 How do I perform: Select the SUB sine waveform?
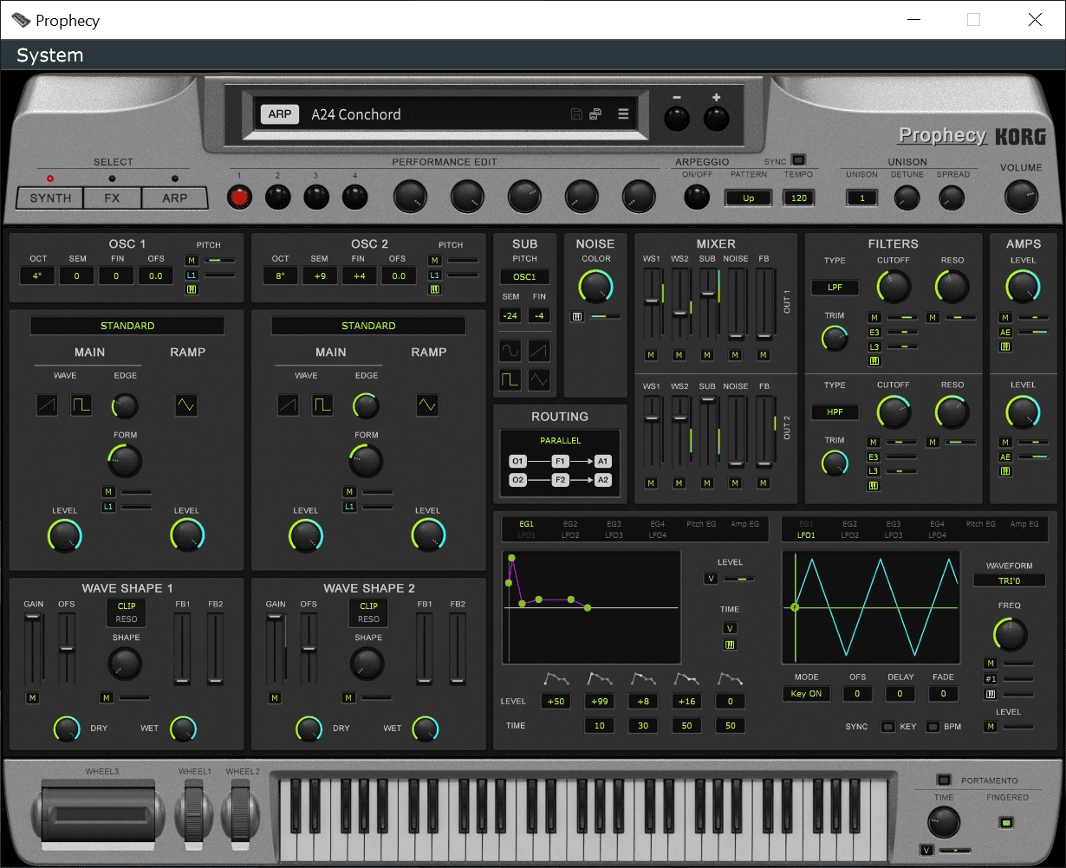coord(510,351)
